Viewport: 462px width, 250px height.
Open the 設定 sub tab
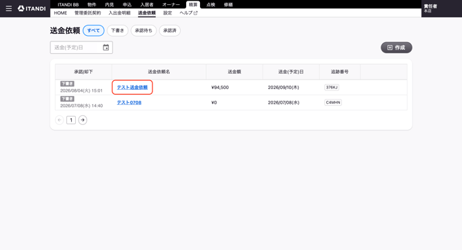[x=168, y=13]
